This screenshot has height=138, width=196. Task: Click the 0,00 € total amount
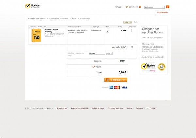click(x=122, y=72)
